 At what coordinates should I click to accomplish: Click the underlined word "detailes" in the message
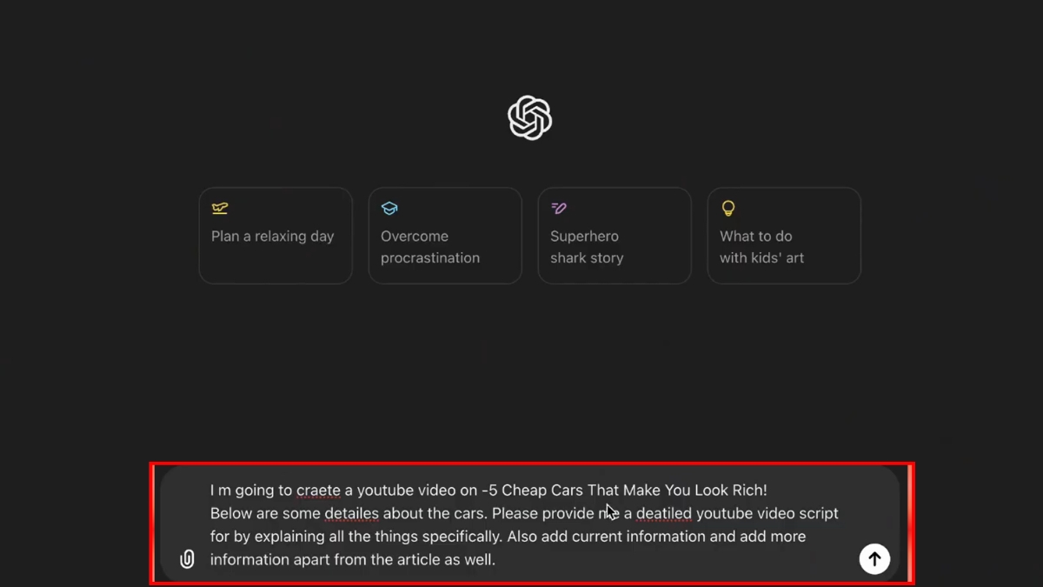(x=351, y=514)
